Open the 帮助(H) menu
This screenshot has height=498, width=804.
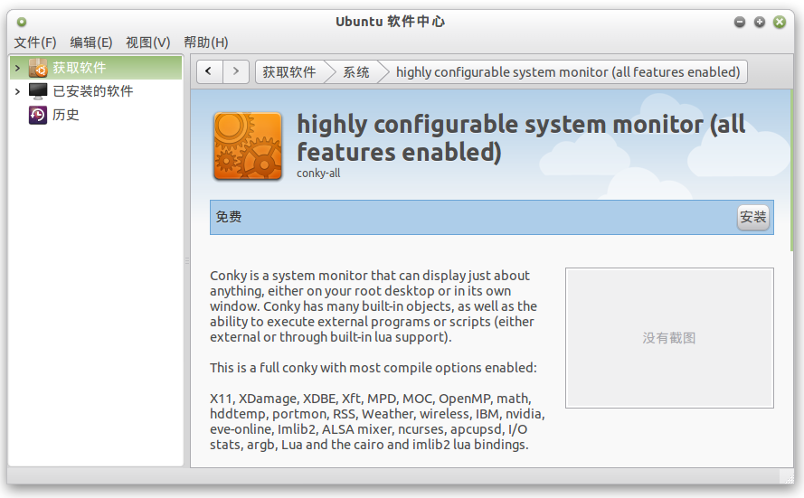[x=206, y=42]
